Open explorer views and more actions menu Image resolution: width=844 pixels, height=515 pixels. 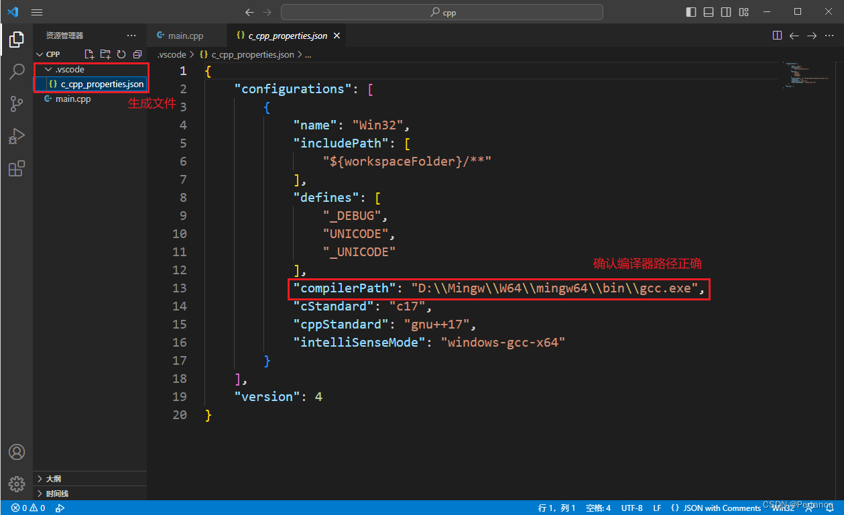131,36
